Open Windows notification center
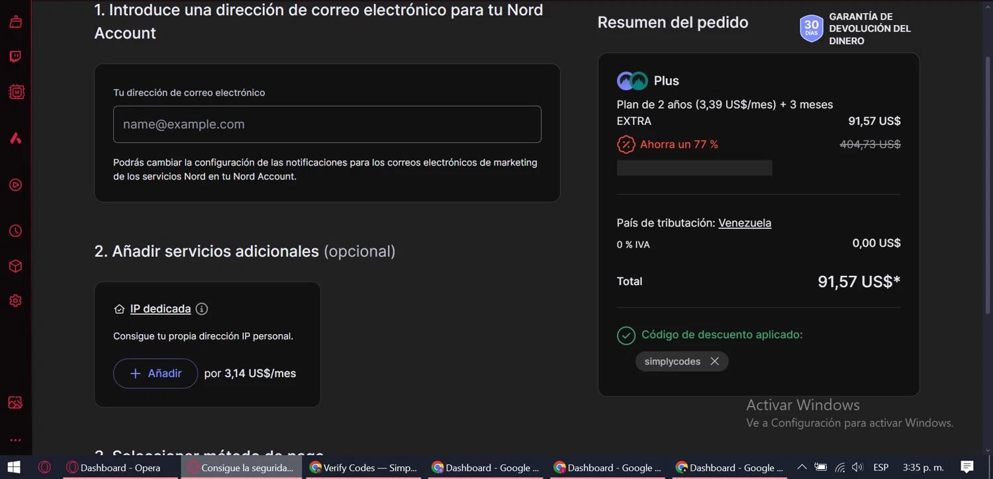This screenshot has height=479, width=993. coord(967,467)
